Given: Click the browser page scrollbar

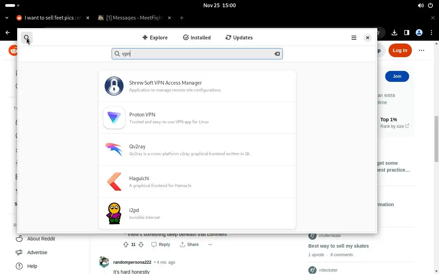Looking at the screenshot, I should tap(436, 139).
